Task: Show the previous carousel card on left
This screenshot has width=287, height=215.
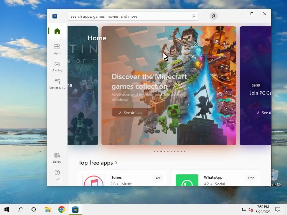Action: (83, 86)
